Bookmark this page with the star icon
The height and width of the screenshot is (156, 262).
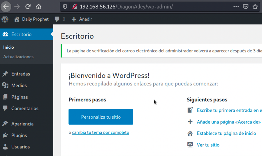pos(255,7)
